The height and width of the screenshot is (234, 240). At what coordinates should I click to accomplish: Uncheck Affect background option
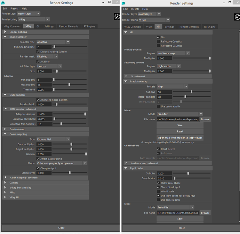(x=38, y=159)
